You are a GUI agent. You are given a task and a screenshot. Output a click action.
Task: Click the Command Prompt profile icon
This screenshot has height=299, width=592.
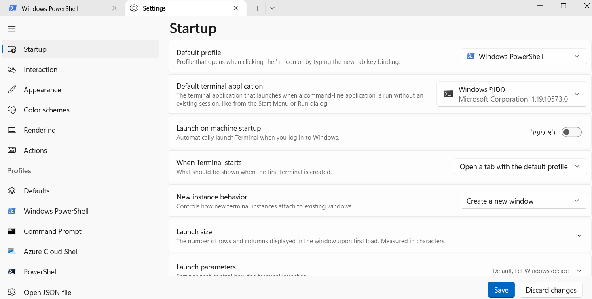(12, 231)
